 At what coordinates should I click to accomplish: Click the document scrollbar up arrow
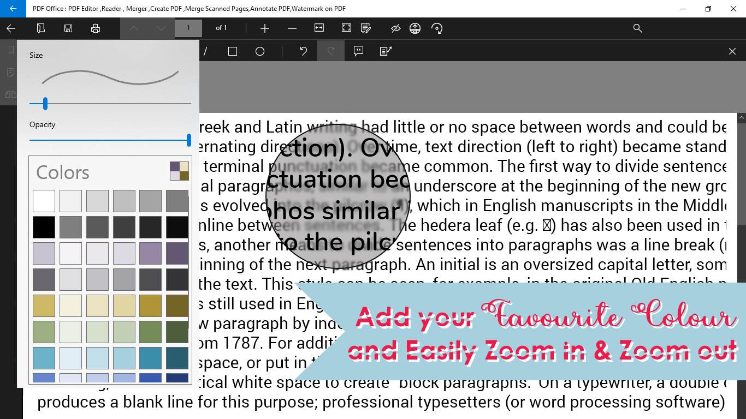click(x=742, y=118)
